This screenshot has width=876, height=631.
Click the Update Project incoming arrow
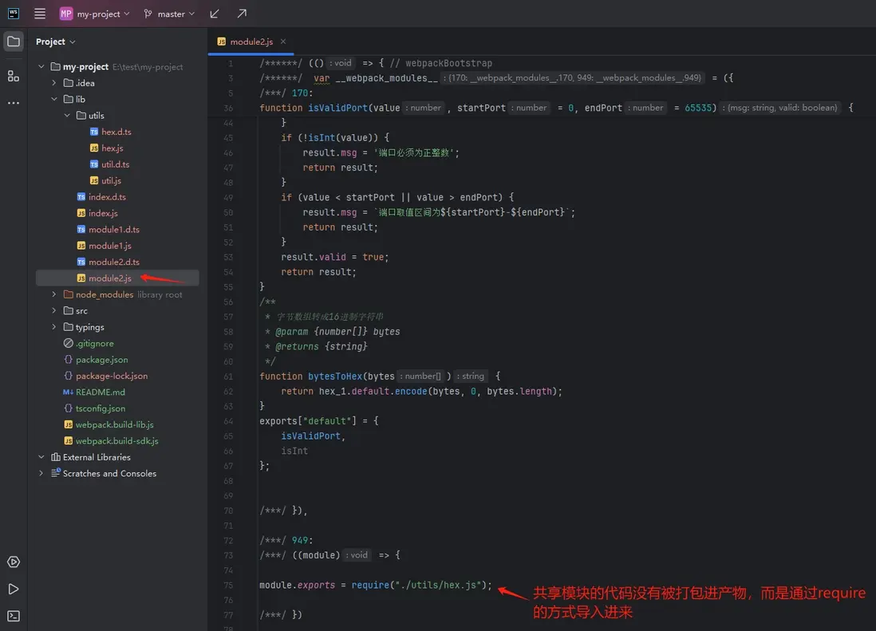(215, 14)
